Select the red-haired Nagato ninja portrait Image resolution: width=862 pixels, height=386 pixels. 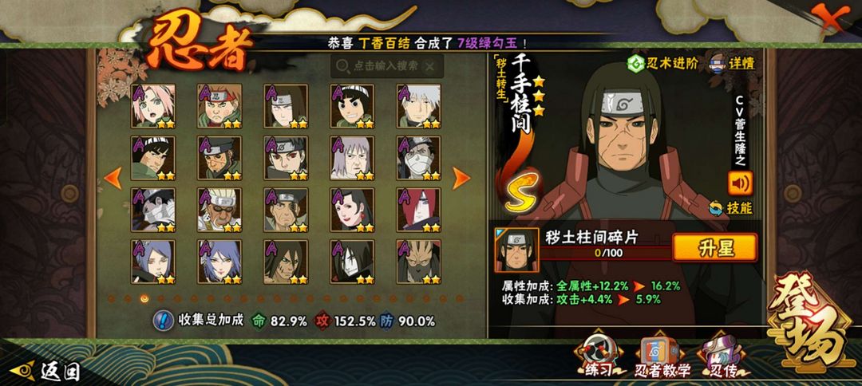(x=418, y=210)
